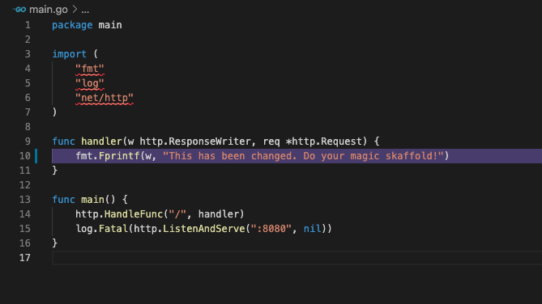Click the "net/http" import string
Viewport: 542px width, 304px height.
coord(104,98)
